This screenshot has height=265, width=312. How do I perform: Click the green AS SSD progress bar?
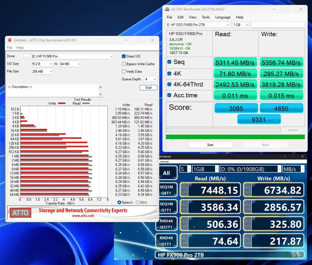point(235,137)
